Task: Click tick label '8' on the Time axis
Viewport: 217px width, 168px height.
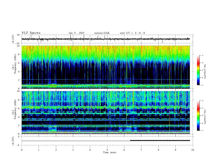Action: (x=158, y=150)
